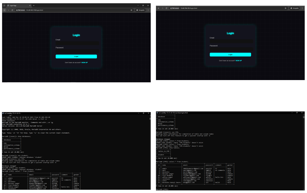Click 'show databases;' command in left terminal
The image size is (307, 193).
tap(24, 136)
